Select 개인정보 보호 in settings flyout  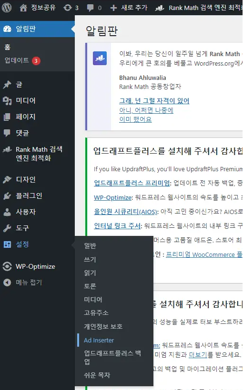click(x=103, y=326)
